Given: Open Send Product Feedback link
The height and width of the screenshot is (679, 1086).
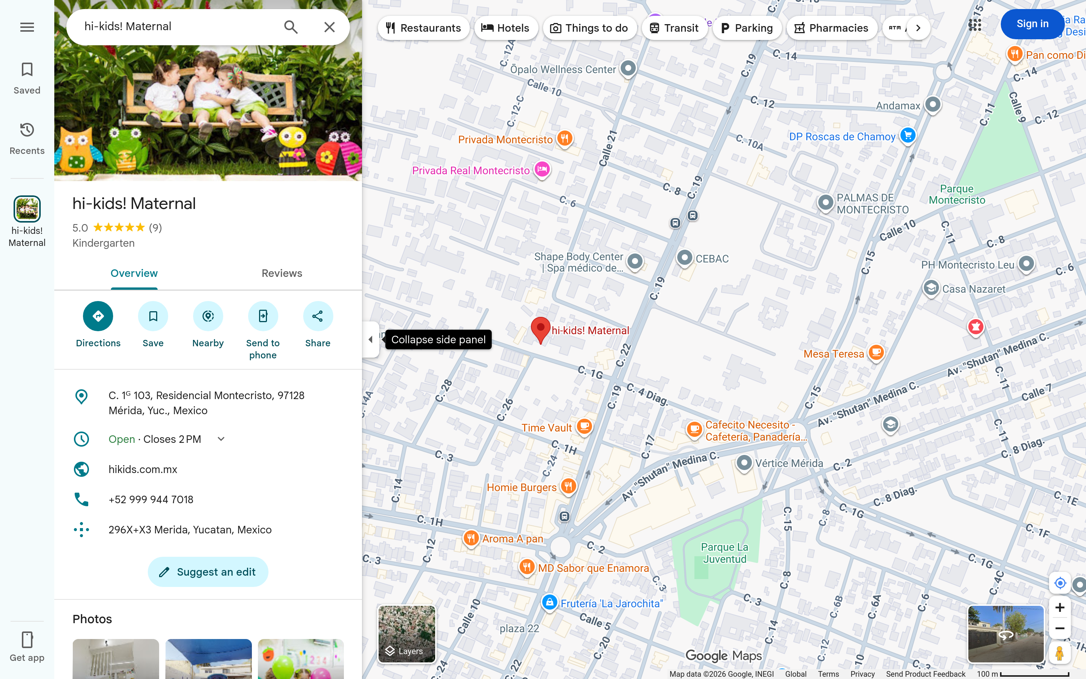Looking at the screenshot, I should (x=925, y=674).
